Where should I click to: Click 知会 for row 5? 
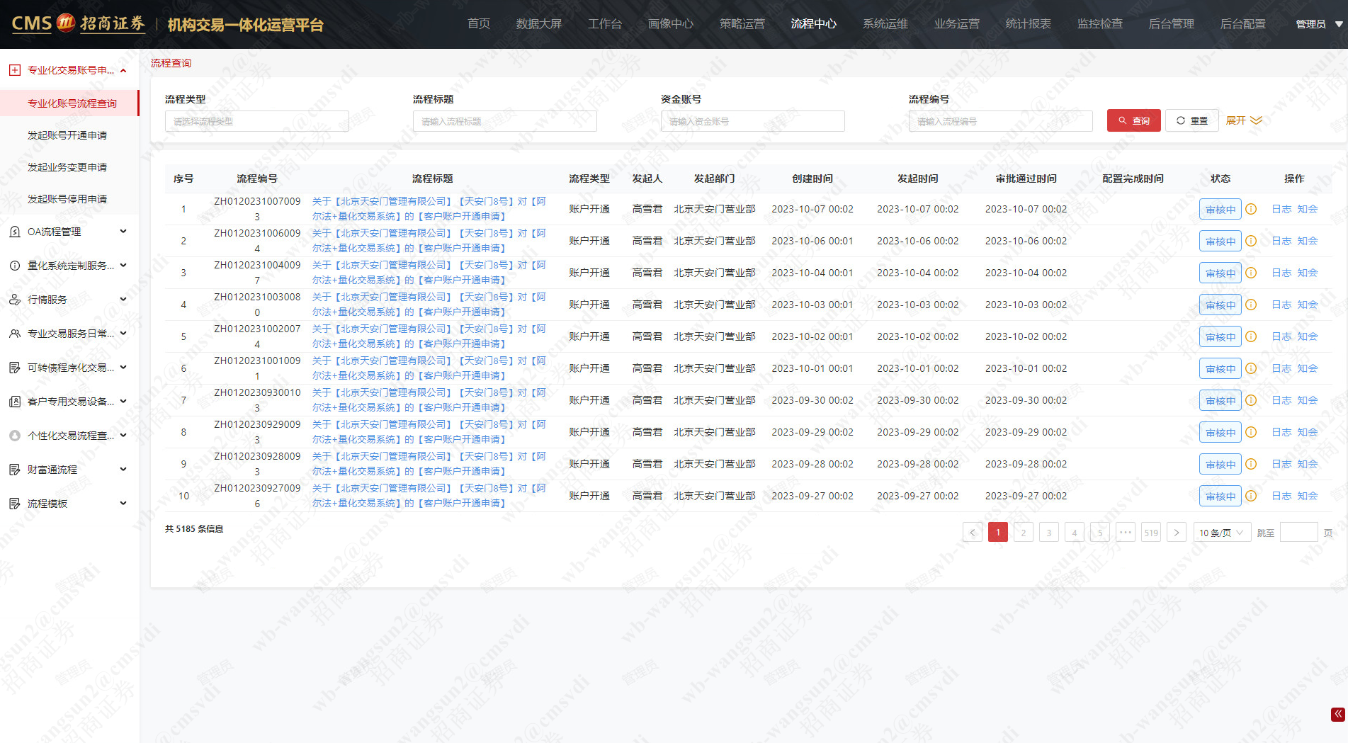pyautogui.click(x=1308, y=336)
